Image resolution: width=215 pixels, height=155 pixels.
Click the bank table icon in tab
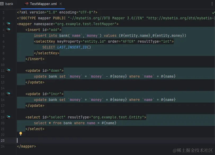[x=2, y=4]
